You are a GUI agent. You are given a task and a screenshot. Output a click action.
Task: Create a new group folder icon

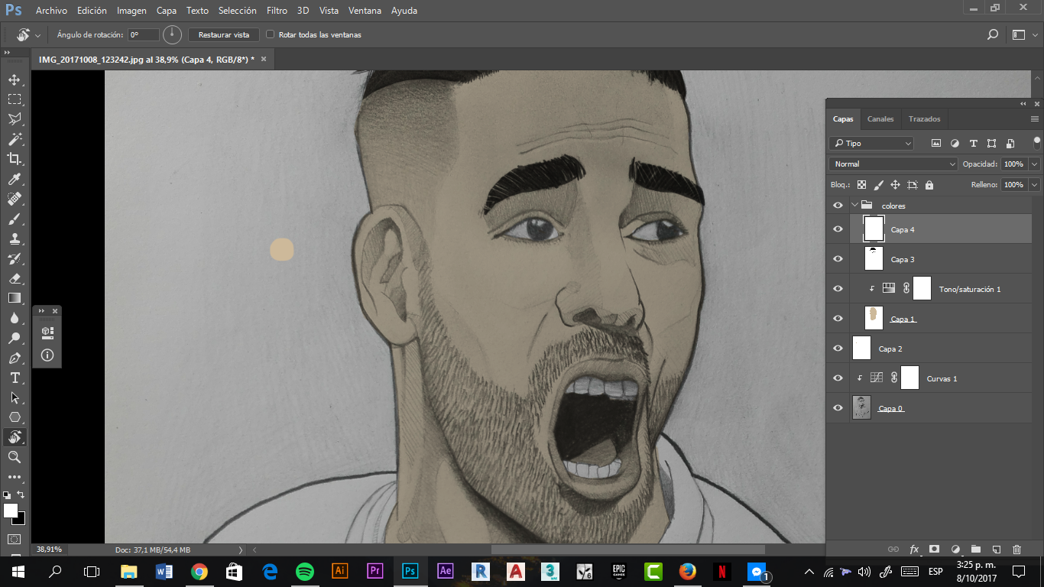pyautogui.click(x=976, y=549)
